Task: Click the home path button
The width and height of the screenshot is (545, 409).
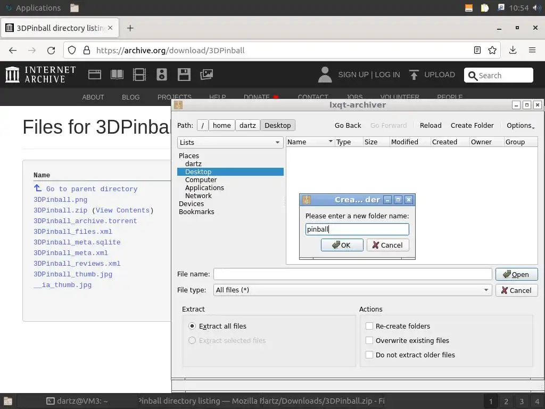Action: point(222,126)
